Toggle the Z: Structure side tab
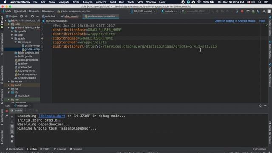This screenshot has width=272, height=153. pyautogui.click(x=2, y=96)
